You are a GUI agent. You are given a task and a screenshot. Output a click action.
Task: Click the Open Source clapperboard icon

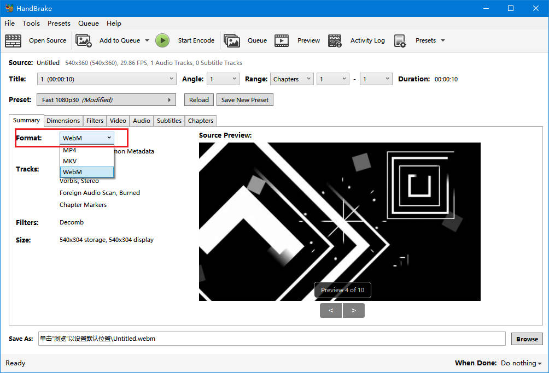pos(13,40)
